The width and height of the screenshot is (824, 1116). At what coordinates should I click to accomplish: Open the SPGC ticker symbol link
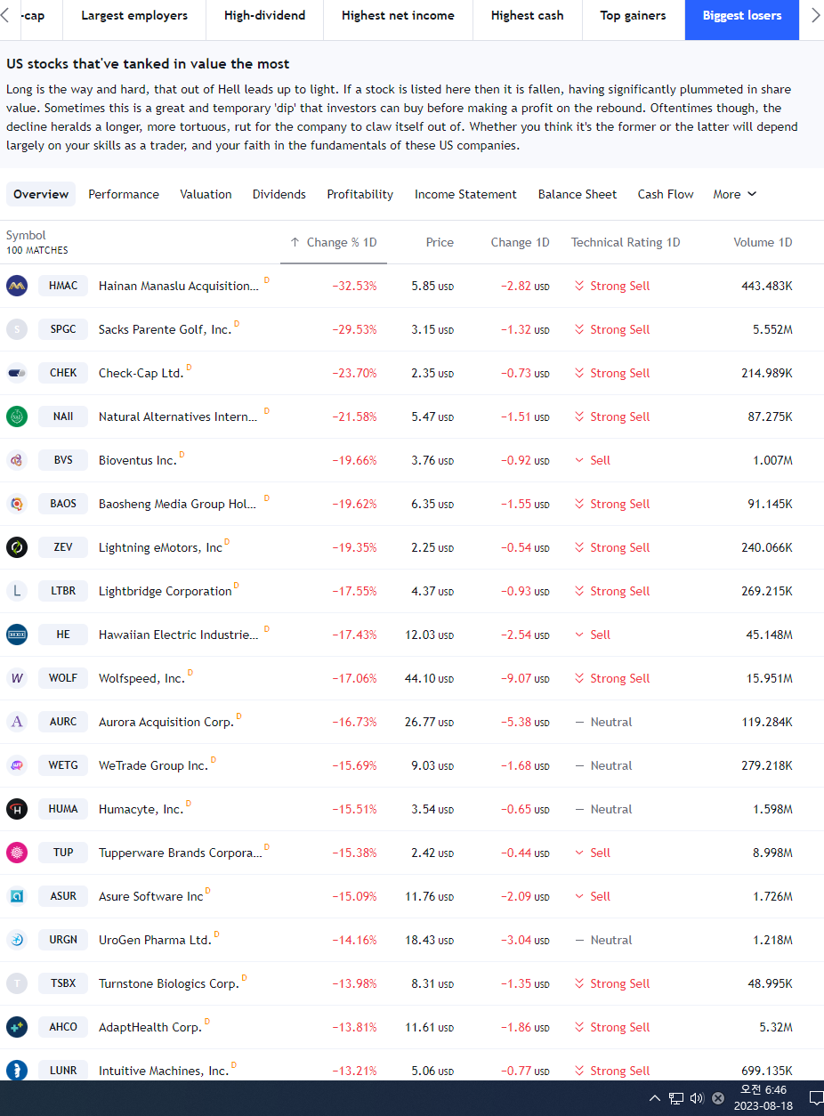tap(63, 329)
